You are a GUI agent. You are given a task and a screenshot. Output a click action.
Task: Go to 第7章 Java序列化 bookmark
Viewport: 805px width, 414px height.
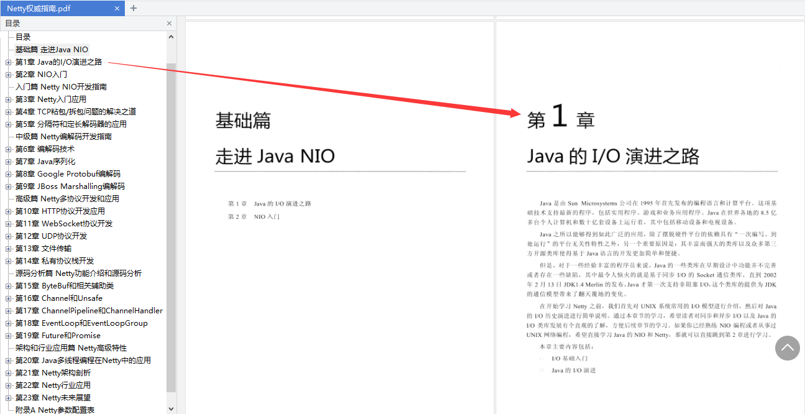point(45,162)
